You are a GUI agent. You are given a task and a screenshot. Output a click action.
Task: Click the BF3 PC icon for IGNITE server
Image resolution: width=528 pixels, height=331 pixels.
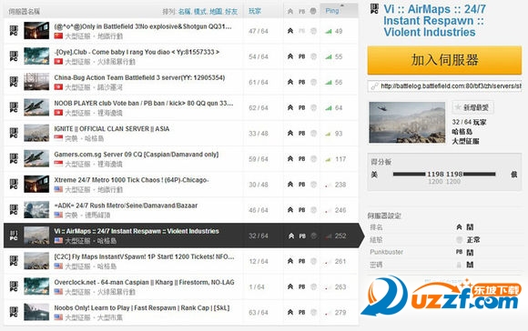click(x=14, y=133)
